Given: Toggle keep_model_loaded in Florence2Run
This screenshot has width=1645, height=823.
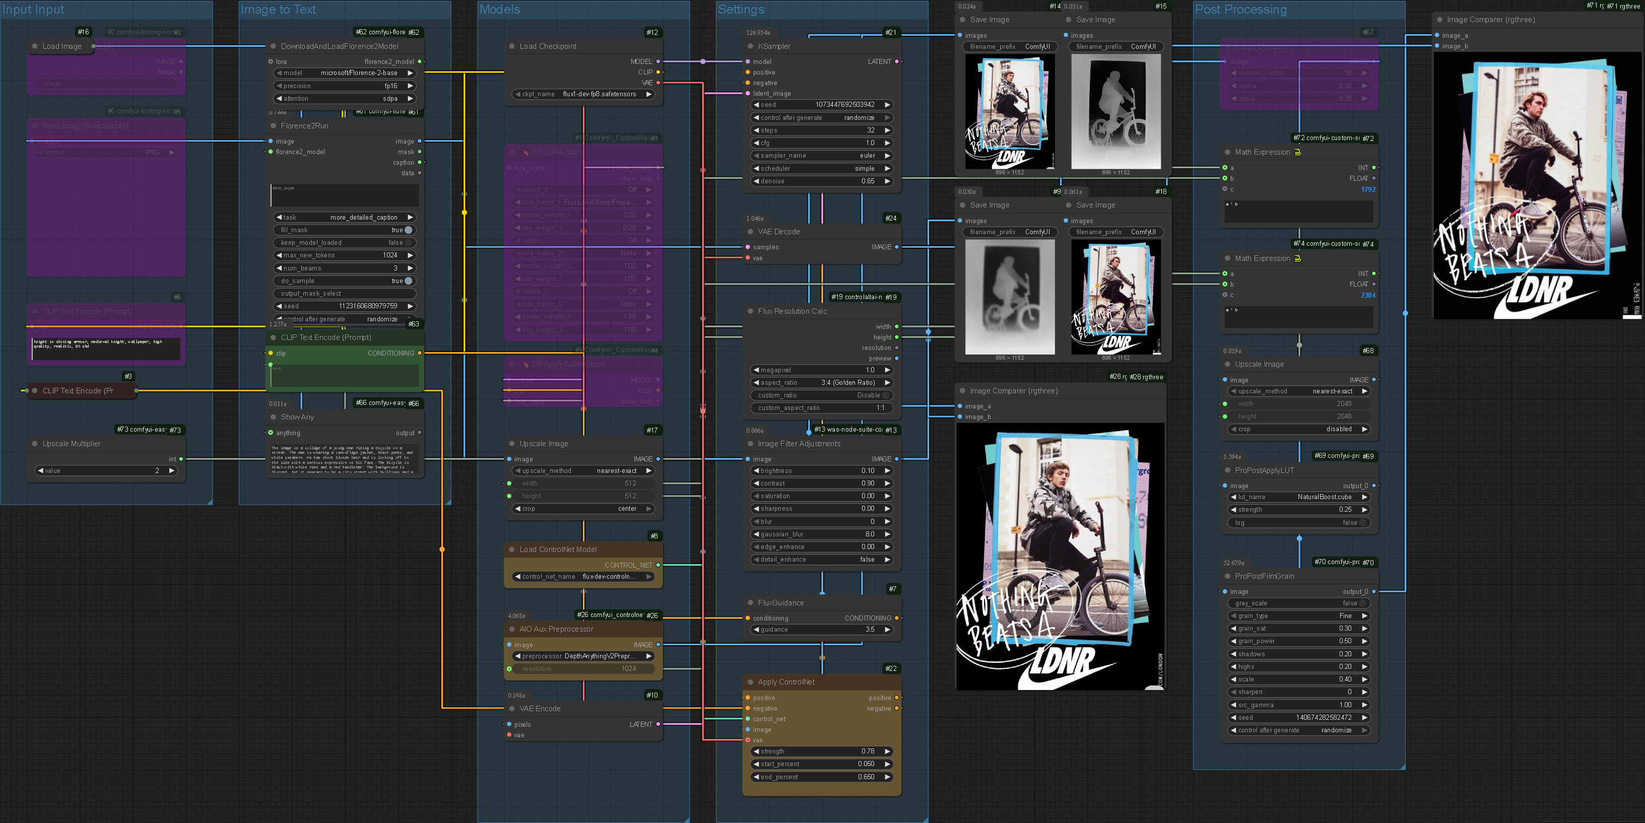Looking at the screenshot, I should coord(345,243).
